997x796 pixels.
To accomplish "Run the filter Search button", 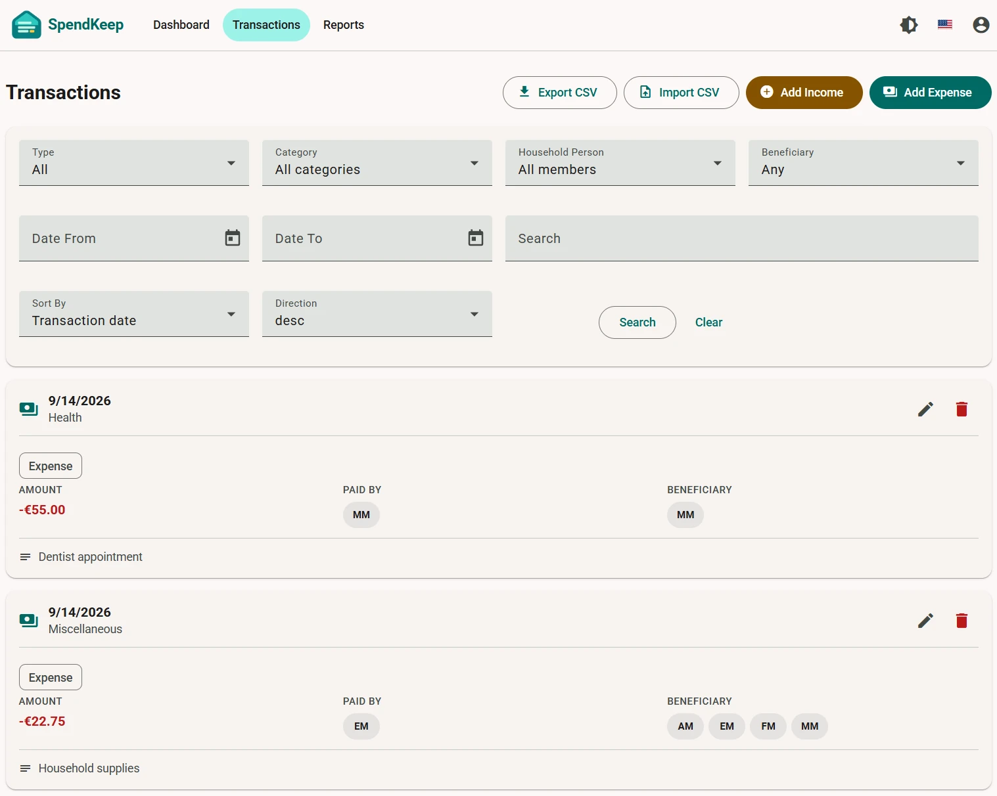I will pyautogui.click(x=638, y=322).
